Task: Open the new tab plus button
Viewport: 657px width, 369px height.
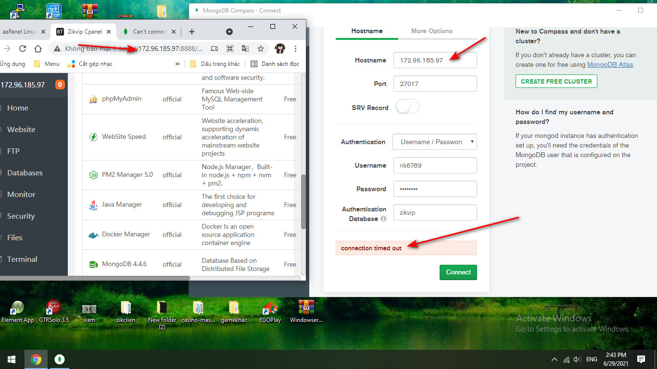Action: click(192, 32)
